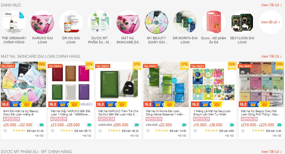Open SEXYLOOK ĐÀI LOAN category icon
This screenshot has height=154, width=285.
pyautogui.click(x=242, y=22)
